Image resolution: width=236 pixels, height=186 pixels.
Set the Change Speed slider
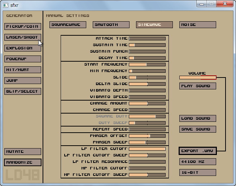click(147, 110)
